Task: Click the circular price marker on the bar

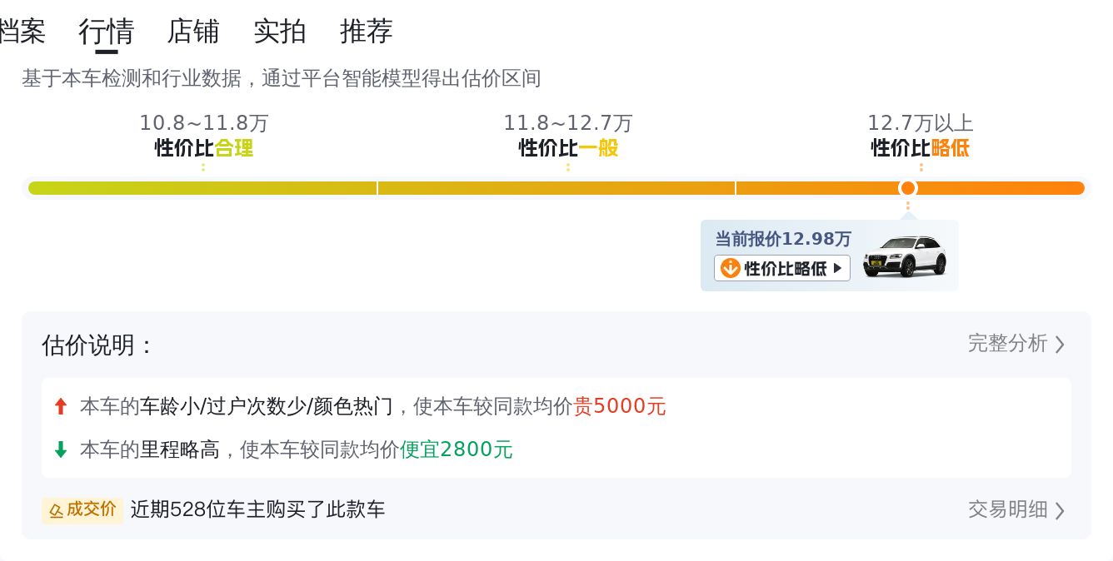Action: [908, 188]
